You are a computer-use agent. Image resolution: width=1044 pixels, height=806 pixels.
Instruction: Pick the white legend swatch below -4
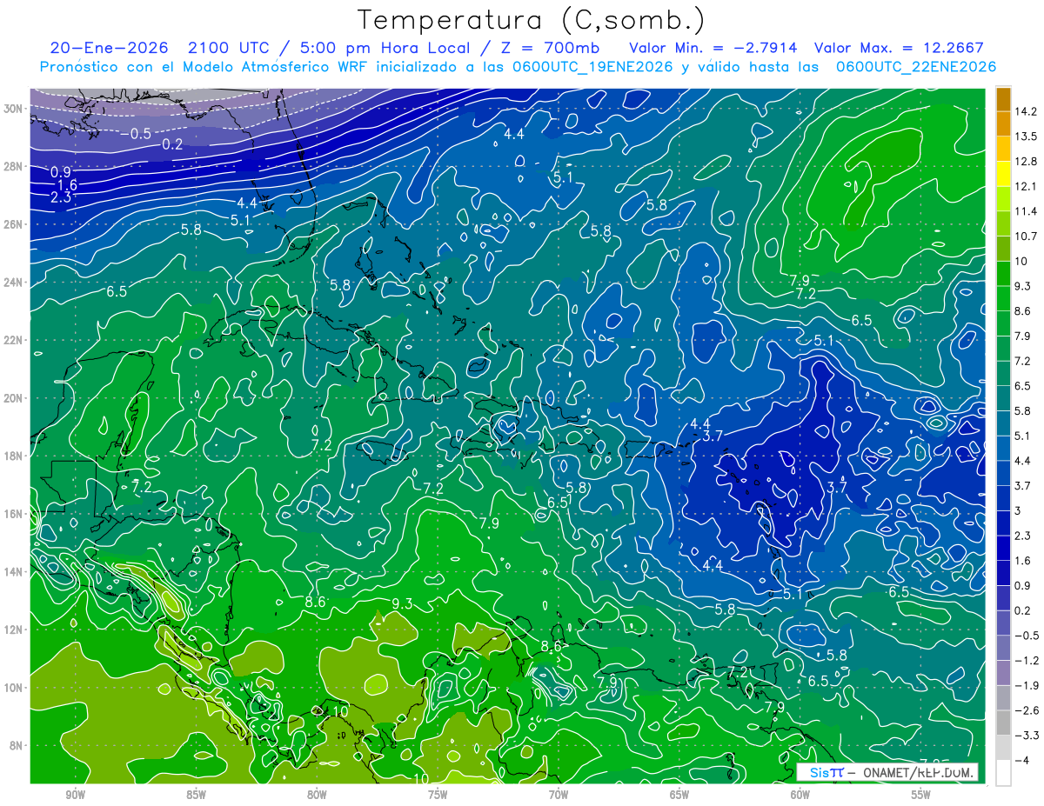coord(1003,772)
